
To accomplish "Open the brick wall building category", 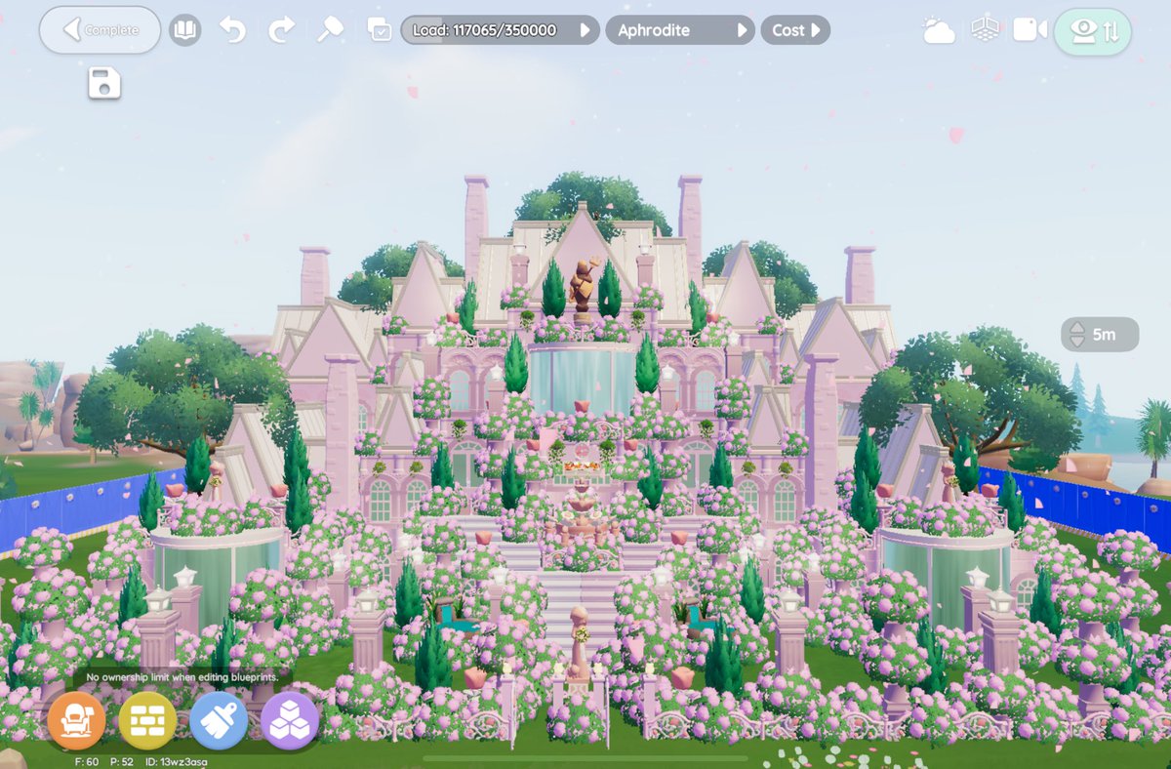I will (x=147, y=721).
